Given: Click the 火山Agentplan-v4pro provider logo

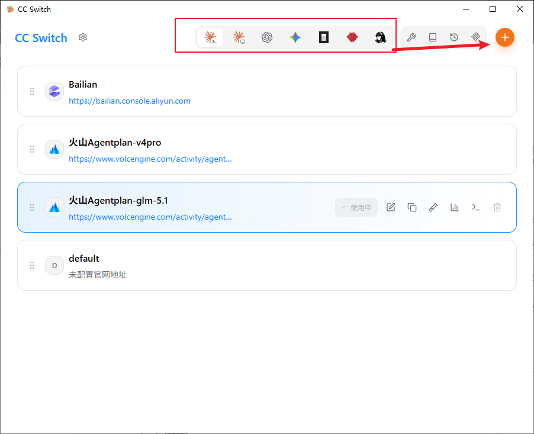Looking at the screenshot, I should 54,149.
